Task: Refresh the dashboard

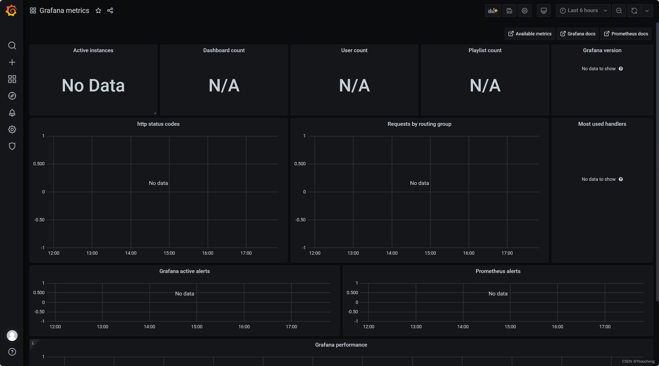Action: 634,11
